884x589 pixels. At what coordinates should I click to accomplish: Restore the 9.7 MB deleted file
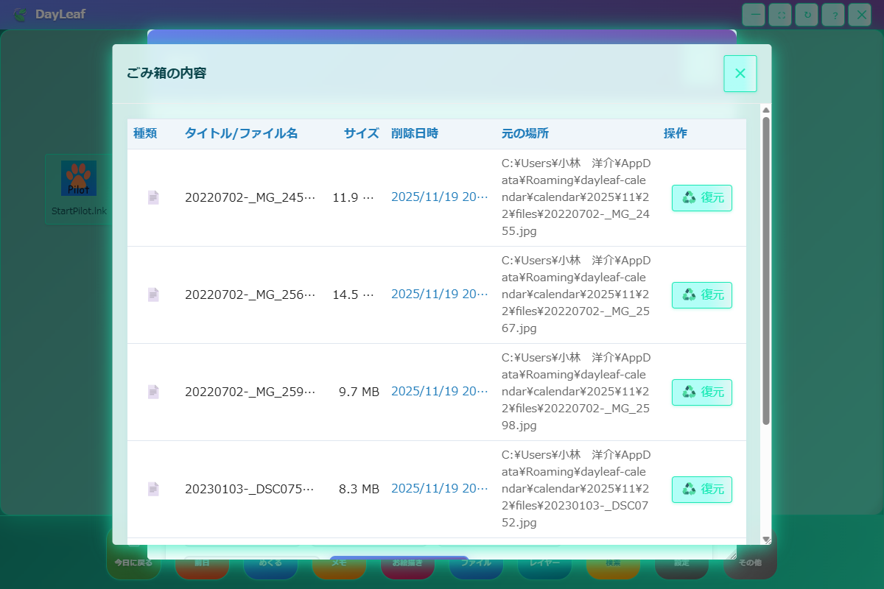pos(701,392)
